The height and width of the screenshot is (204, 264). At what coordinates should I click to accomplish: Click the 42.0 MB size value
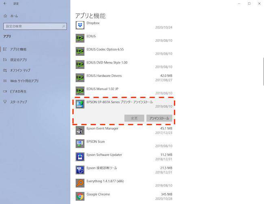[166, 76]
